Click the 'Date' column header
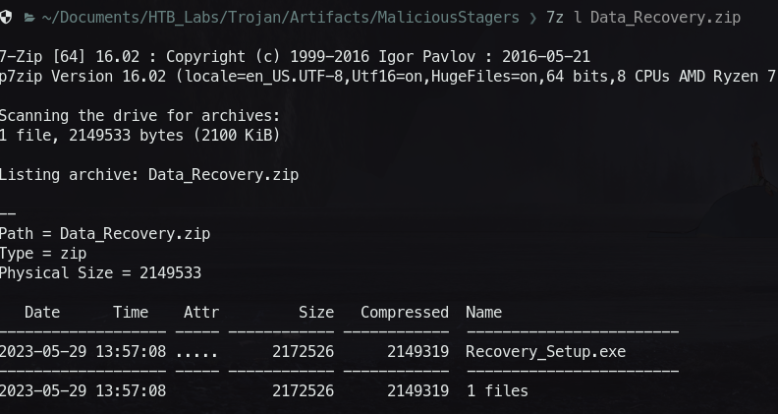778x414 pixels. (42, 313)
